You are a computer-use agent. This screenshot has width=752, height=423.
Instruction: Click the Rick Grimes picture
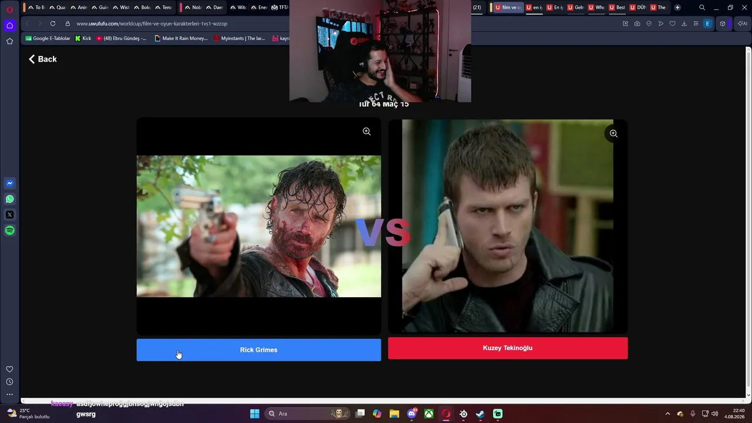click(x=258, y=226)
